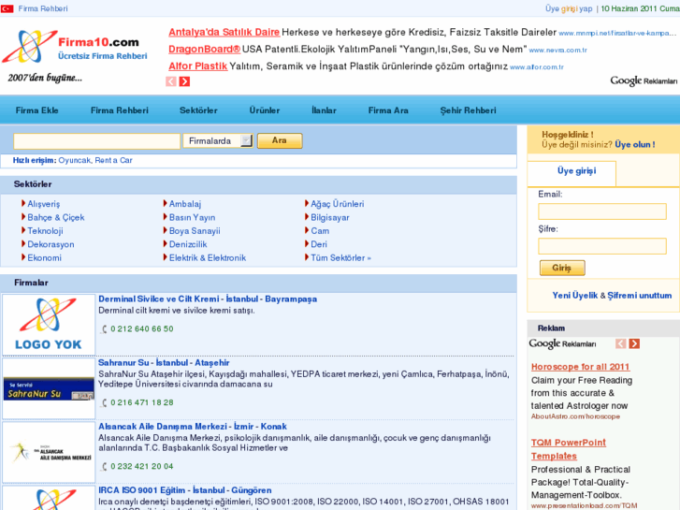The image size is (680, 510).
Task: Click the next arrow in Reklam sidebar
Action: 634,343
